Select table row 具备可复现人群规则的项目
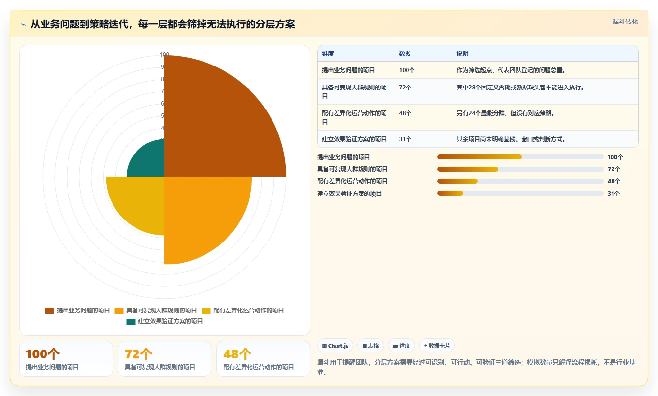 pos(478,91)
